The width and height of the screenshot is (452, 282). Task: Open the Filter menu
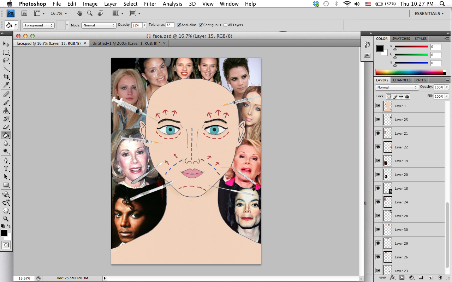(150, 4)
